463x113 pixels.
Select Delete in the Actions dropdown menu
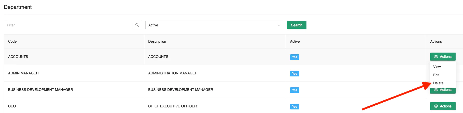tap(438, 83)
